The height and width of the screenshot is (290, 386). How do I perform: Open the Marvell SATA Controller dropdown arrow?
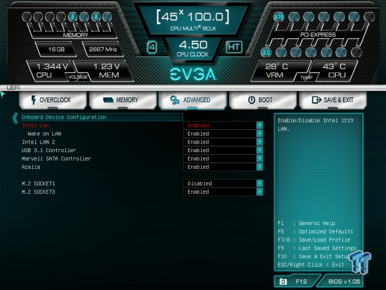point(260,158)
